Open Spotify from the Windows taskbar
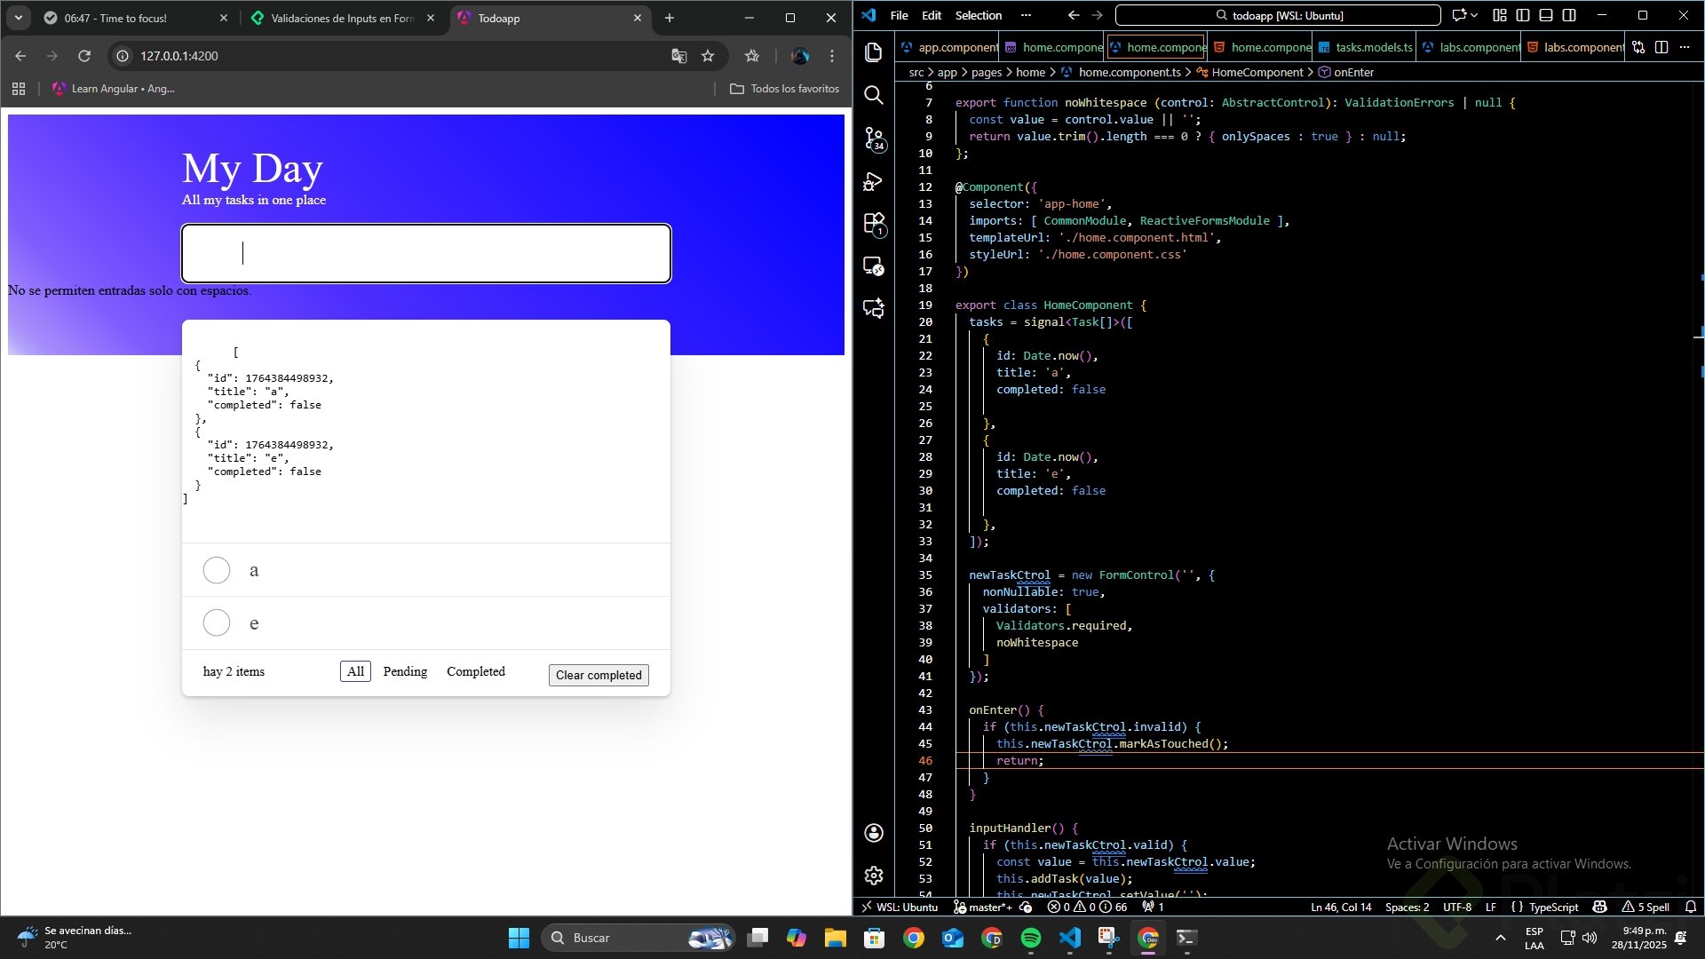The height and width of the screenshot is (959, 1705). 1030,938
